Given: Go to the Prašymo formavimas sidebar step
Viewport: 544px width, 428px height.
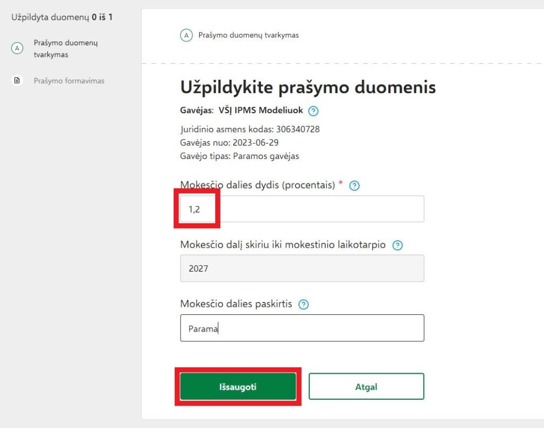Looking at the screenshot, I should point(69,81).
